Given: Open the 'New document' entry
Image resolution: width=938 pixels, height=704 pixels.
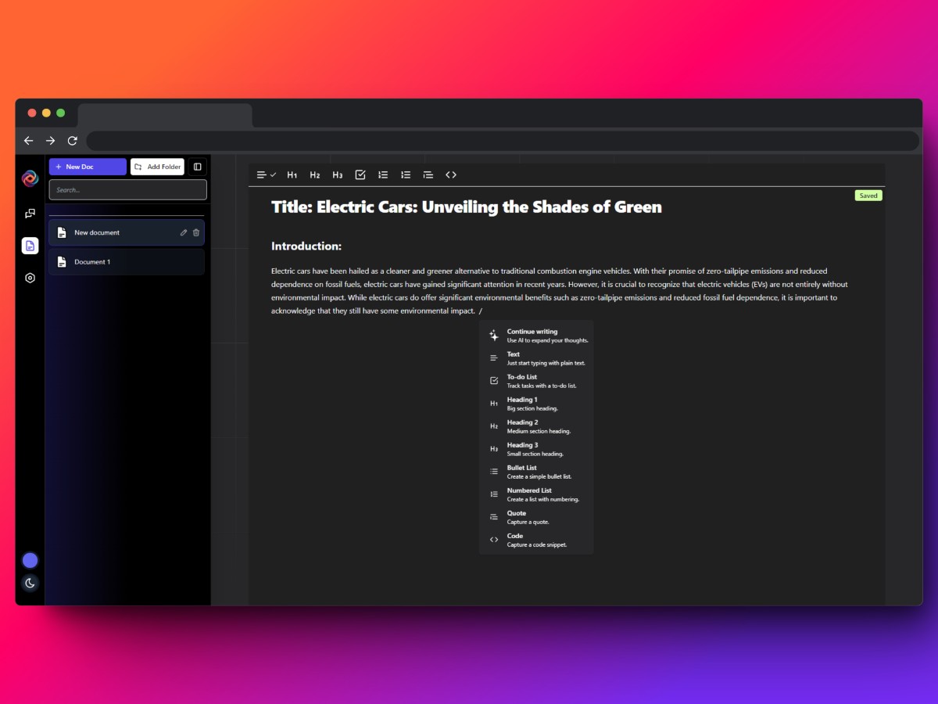Looking at the screenshot, I should point(127,232).
